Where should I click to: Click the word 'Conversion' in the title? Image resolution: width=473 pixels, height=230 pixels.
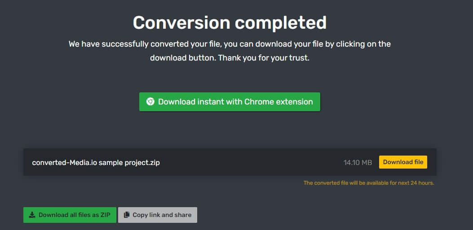coord(181,22)
